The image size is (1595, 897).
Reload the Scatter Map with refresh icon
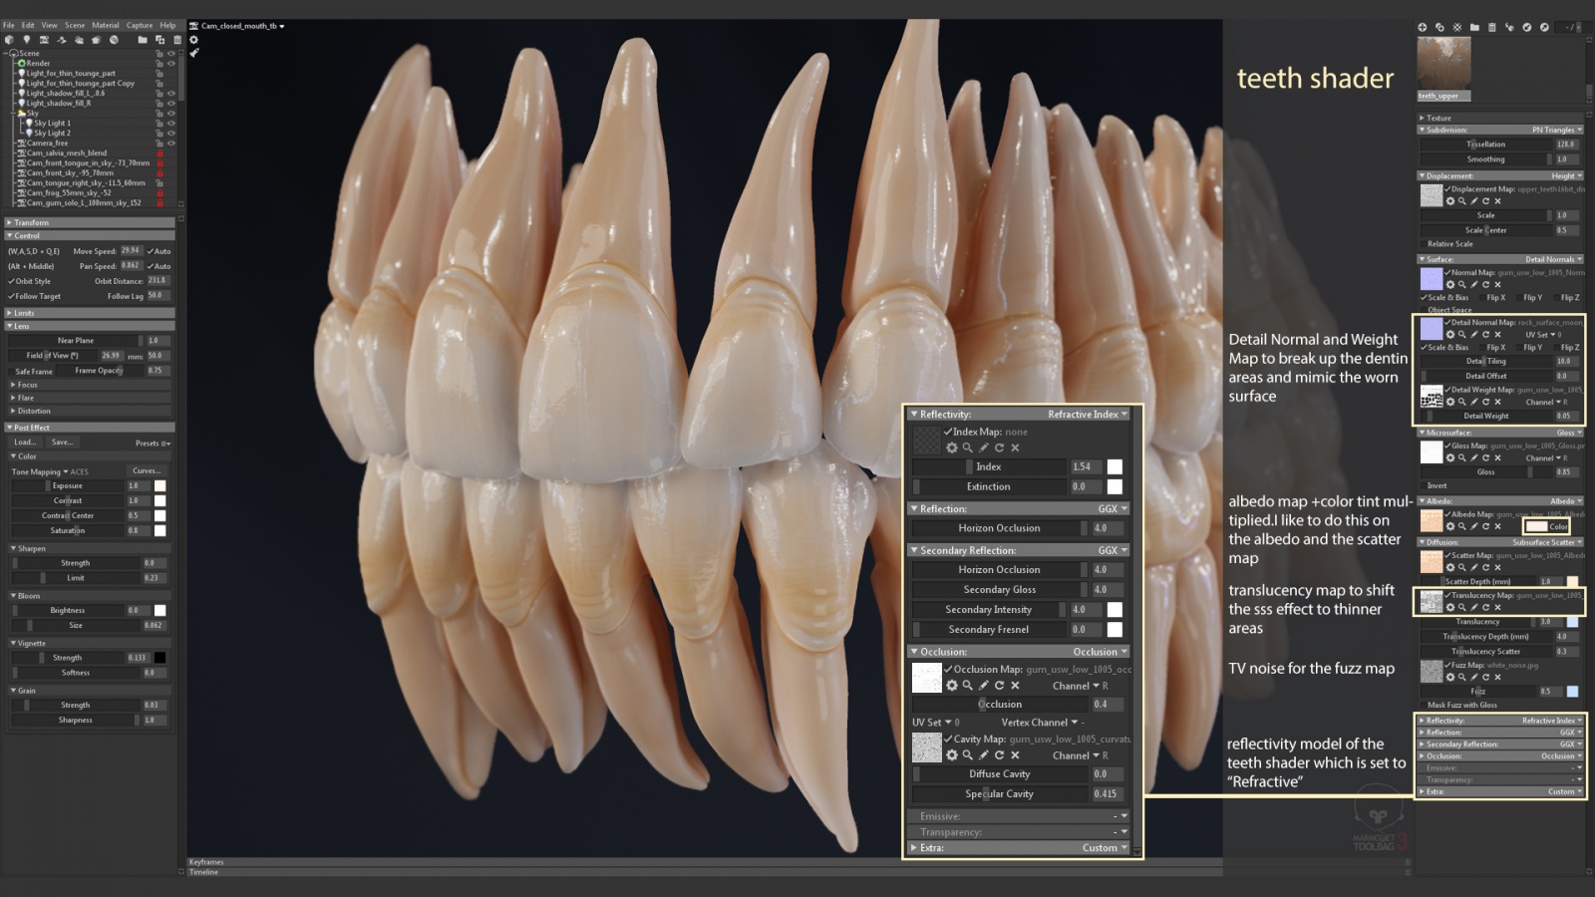tap(1486, 567)
